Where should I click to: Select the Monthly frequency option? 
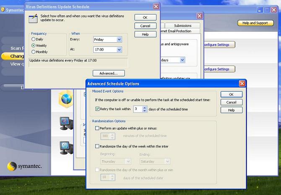[33, 52]
